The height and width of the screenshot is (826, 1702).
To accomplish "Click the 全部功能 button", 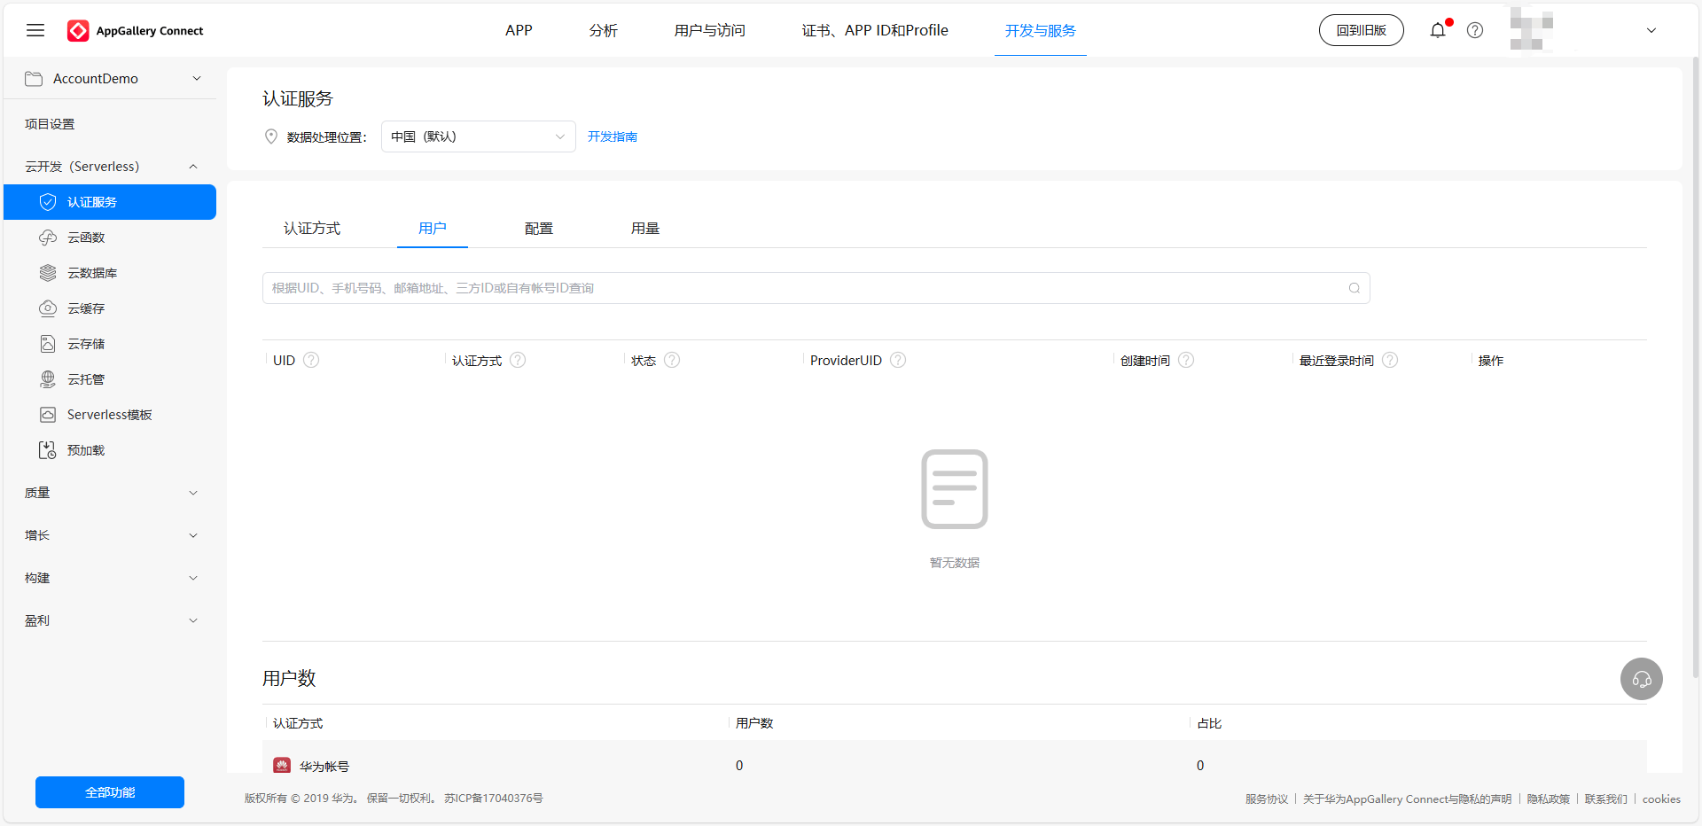I will pos(110,792).
